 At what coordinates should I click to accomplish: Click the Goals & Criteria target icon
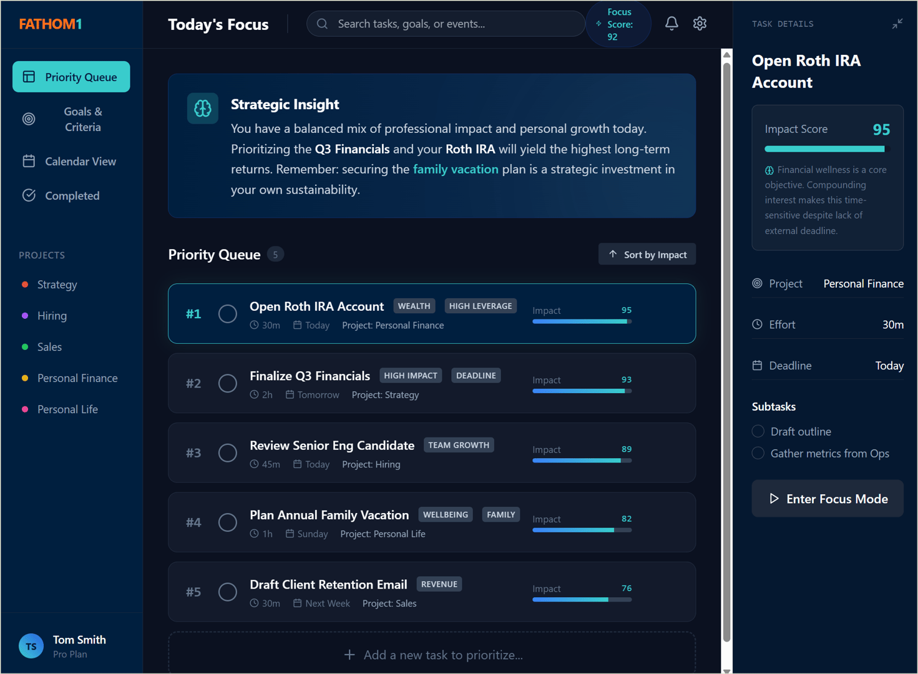click(x=29, y=119)
